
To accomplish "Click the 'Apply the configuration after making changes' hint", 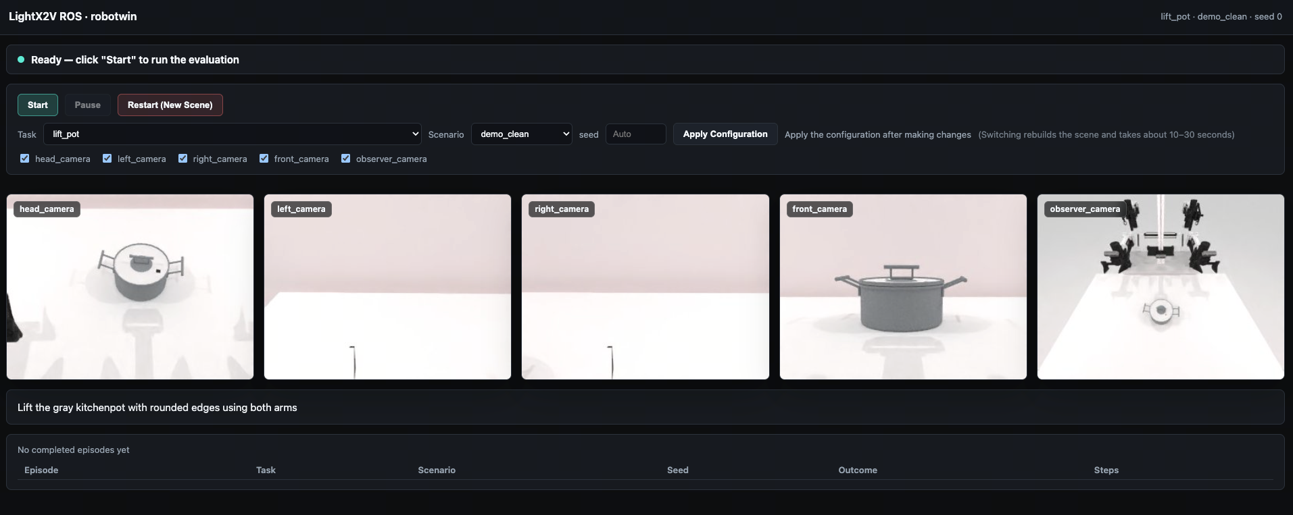I will [878, 134].
